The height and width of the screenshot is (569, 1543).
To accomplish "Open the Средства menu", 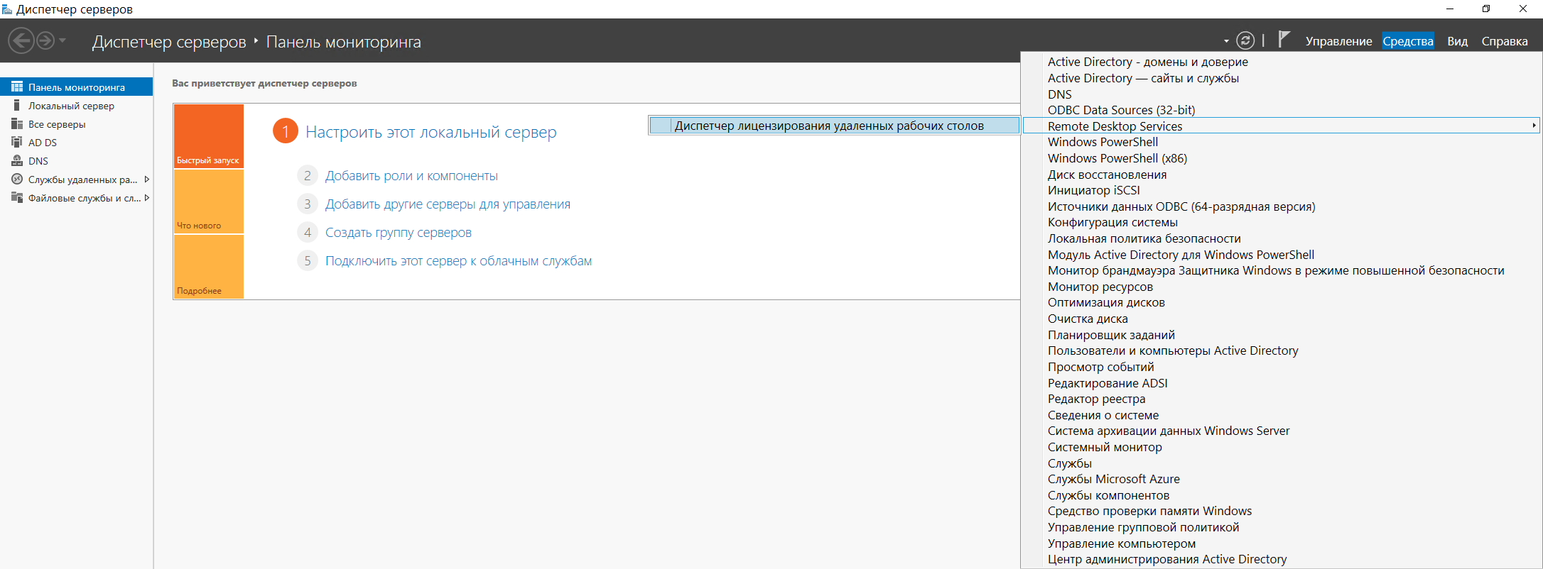I will coord(1407,41).
